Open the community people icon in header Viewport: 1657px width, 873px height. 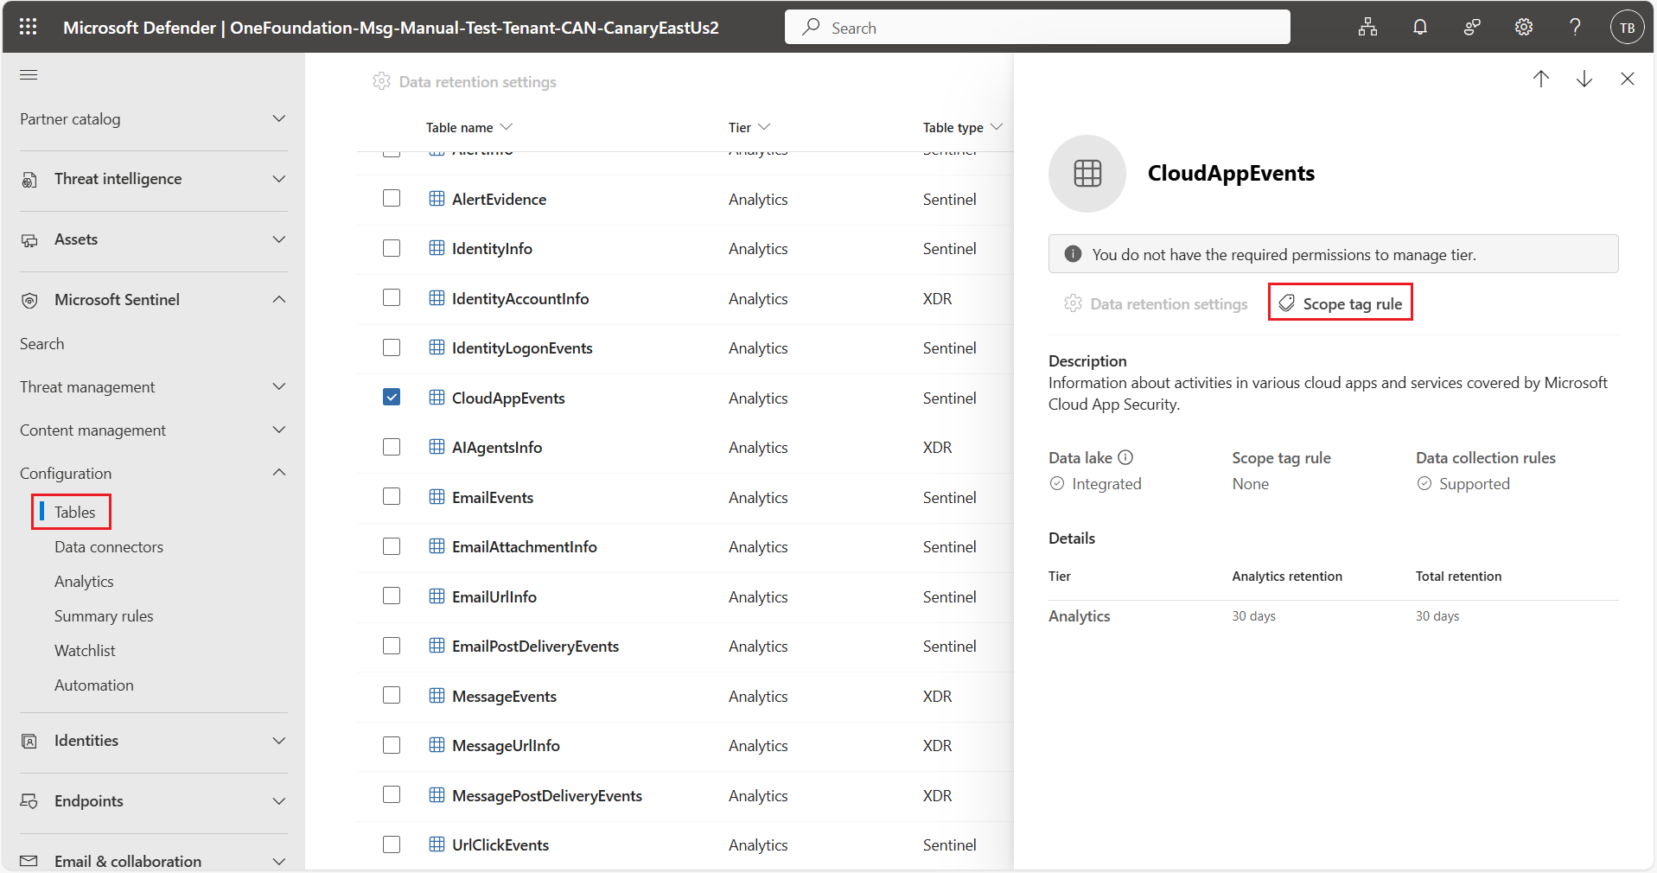pos(1471,27)
